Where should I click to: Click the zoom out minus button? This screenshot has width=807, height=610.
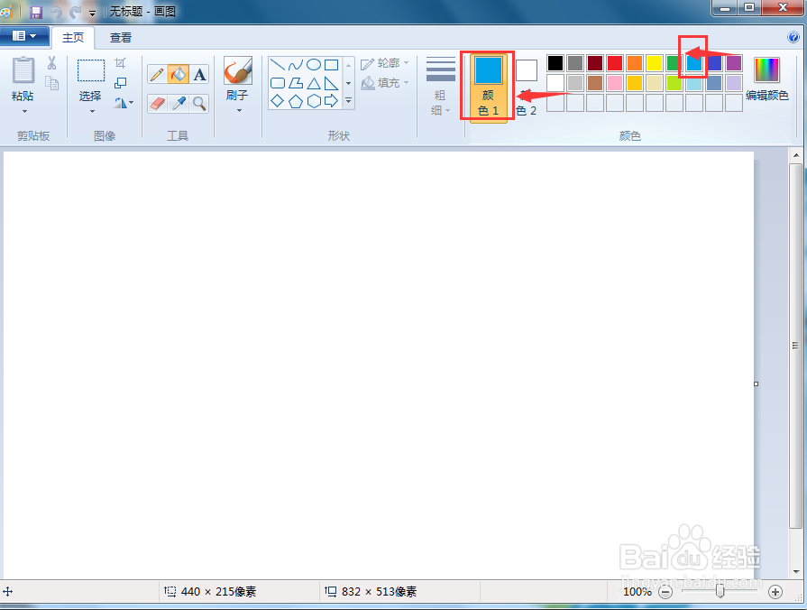click(665, 592)
